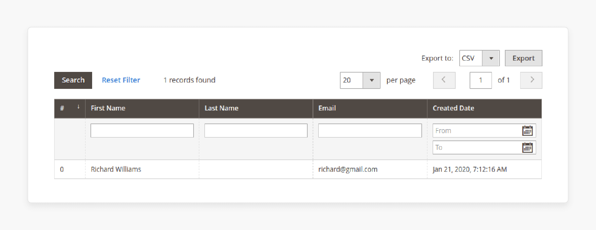Sort by Email column header
Viewport: 596px width, 230px height.
point(370,109)
